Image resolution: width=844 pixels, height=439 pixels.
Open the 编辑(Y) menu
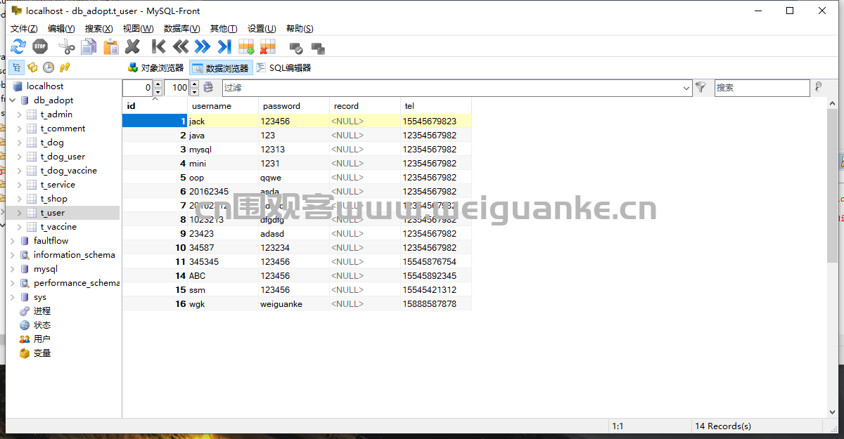click(x=61, y=29)
